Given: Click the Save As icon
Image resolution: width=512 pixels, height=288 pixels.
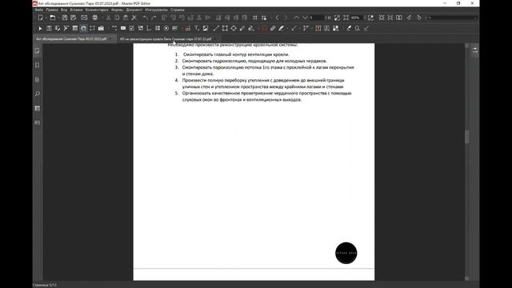Looking at the screenshot, I should [74, 18].
